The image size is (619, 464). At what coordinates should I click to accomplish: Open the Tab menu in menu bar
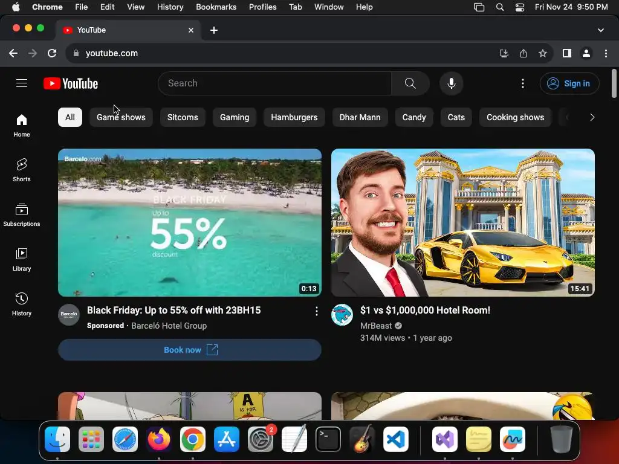click(x=295, y=7)
